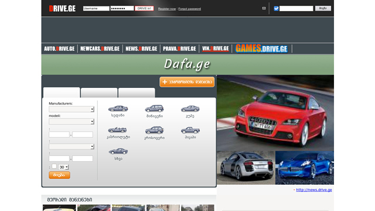Focus the Username input field
Screen dimensions: 375x211
(x=96, y=8)
